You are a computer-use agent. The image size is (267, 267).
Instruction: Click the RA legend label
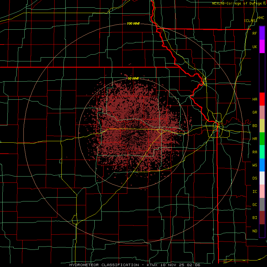(x=255, y=152)
